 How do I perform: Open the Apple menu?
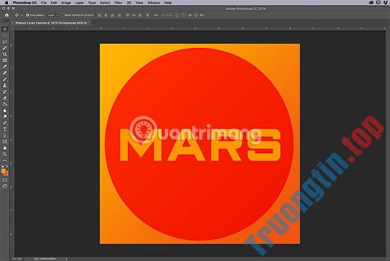(x=7, y=3)
